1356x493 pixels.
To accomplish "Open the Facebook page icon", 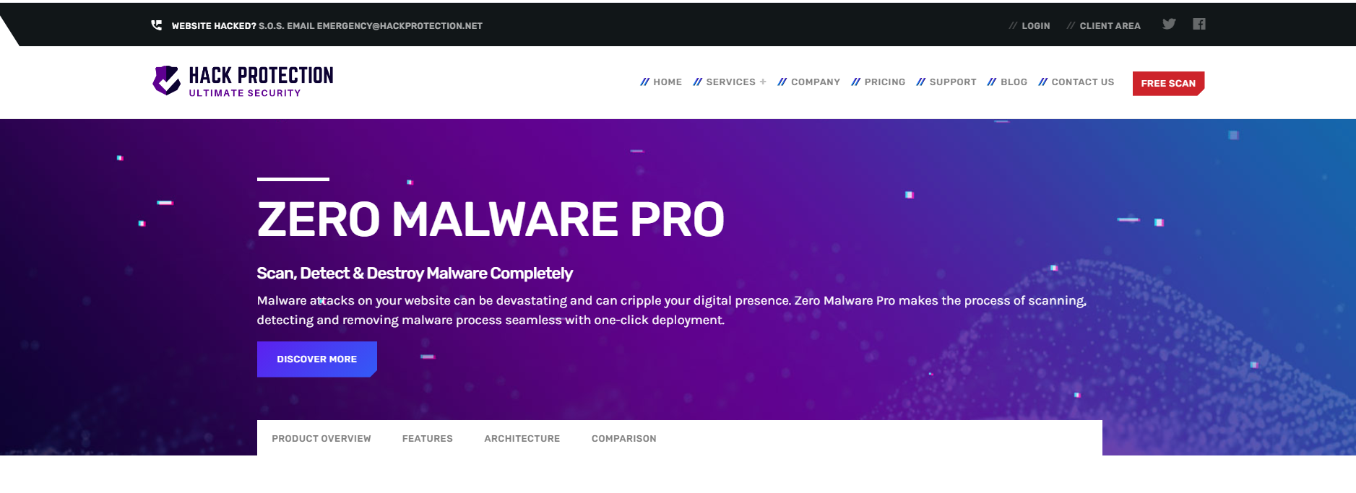I will click(x=1199, y=25).
